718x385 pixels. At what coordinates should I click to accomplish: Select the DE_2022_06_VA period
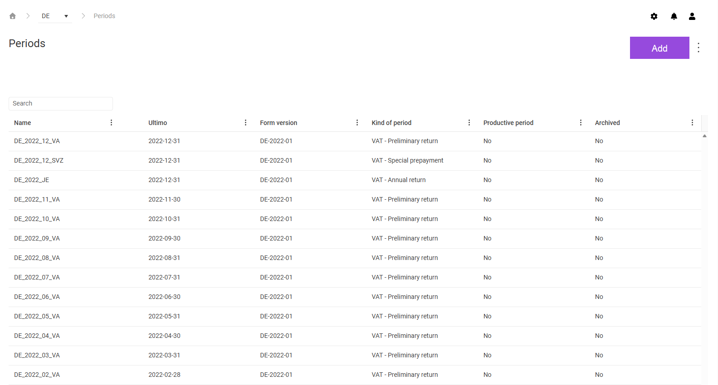point(355,297)
